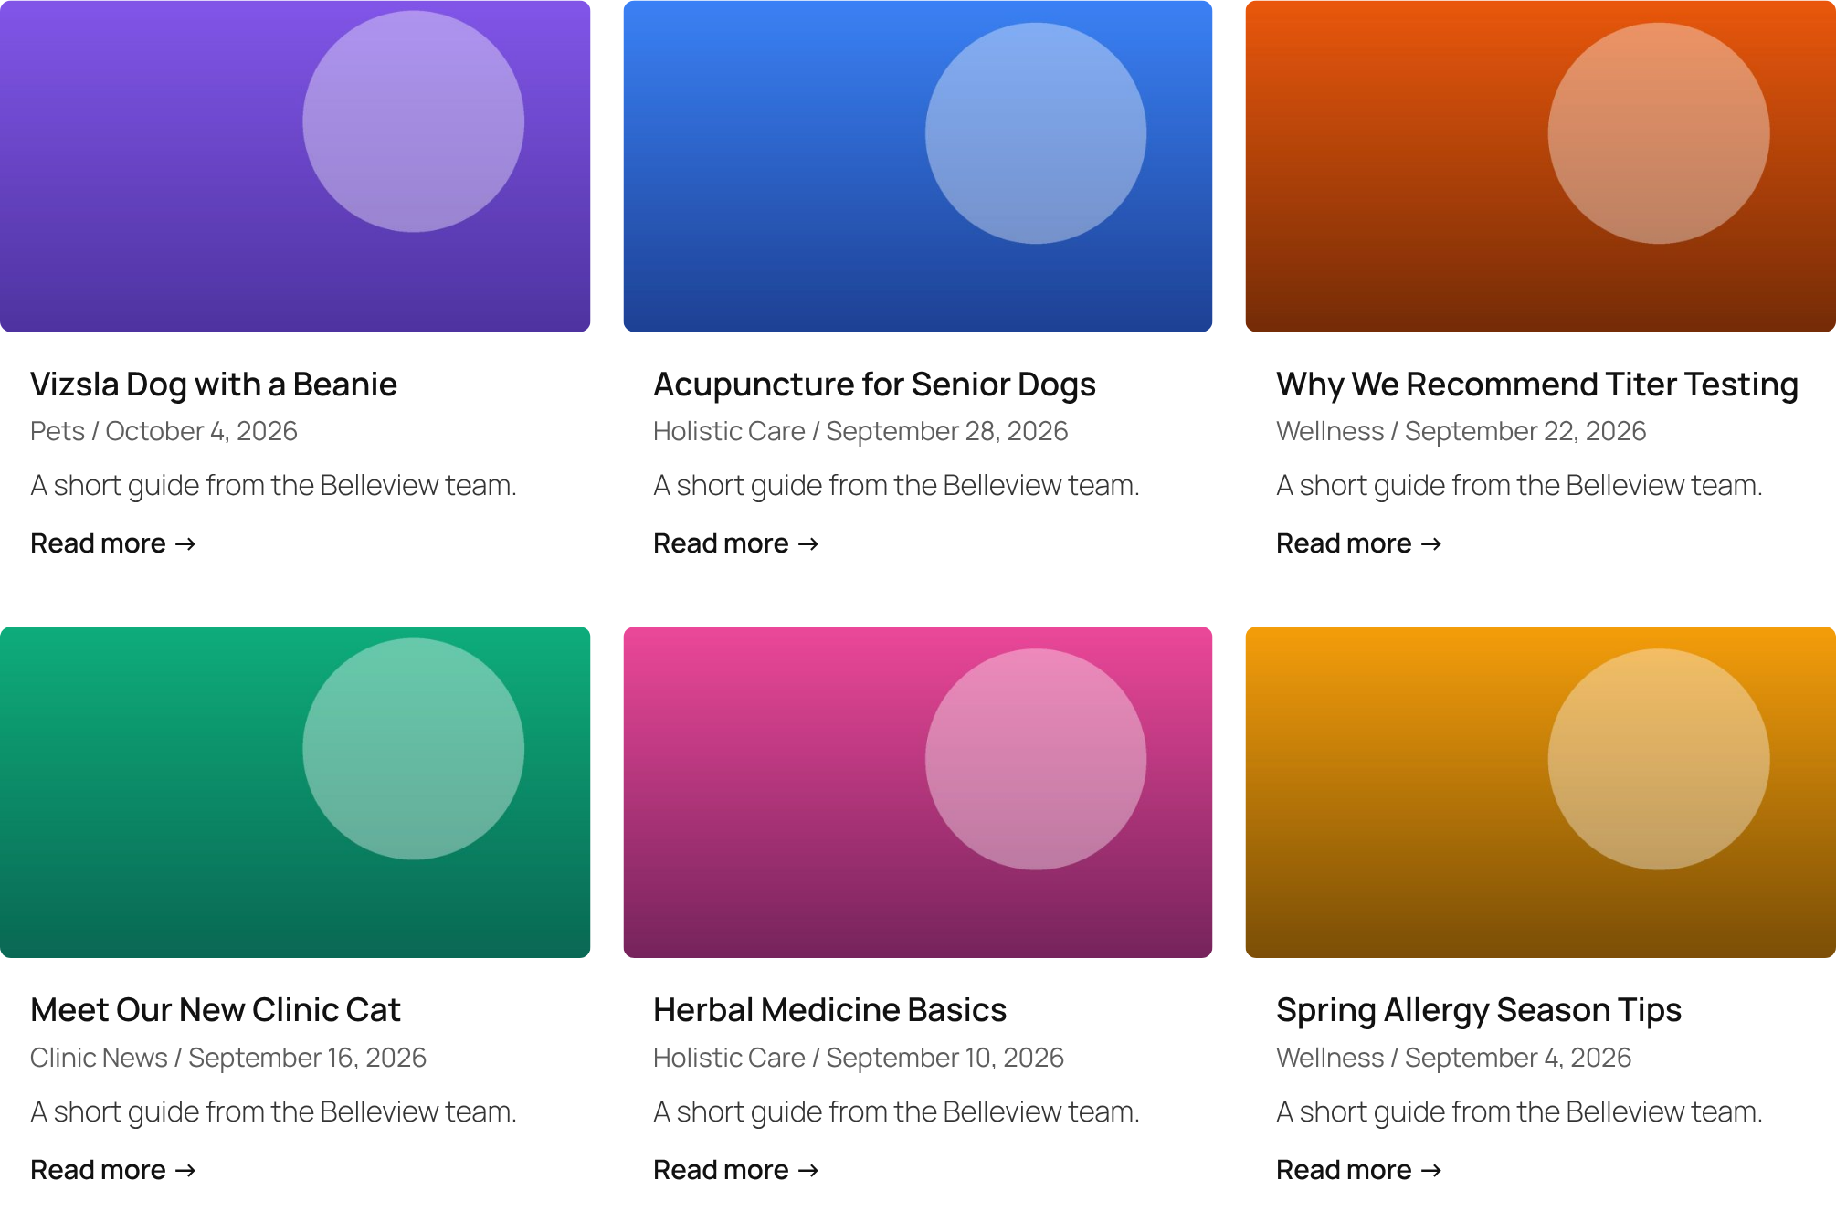Read more under Why We Recommend Titer Testing

[1359, 543]
